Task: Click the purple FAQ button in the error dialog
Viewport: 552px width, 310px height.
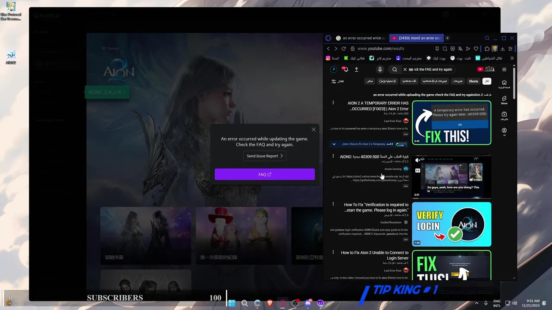Action: coord(265,174)
